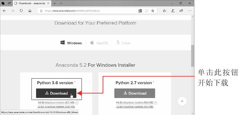
Task: Open the browser settings ellipsis menu
Action: click(190, 11)
